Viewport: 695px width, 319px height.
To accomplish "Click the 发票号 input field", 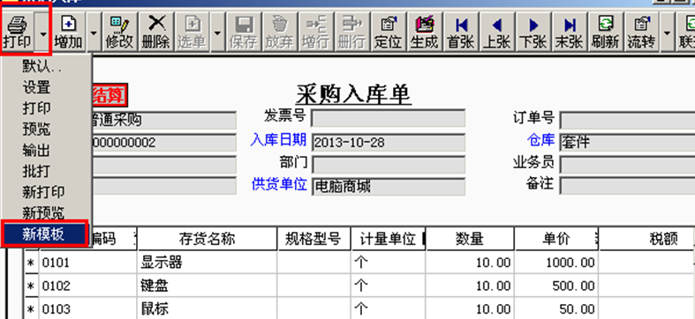I will click(388, 119).
